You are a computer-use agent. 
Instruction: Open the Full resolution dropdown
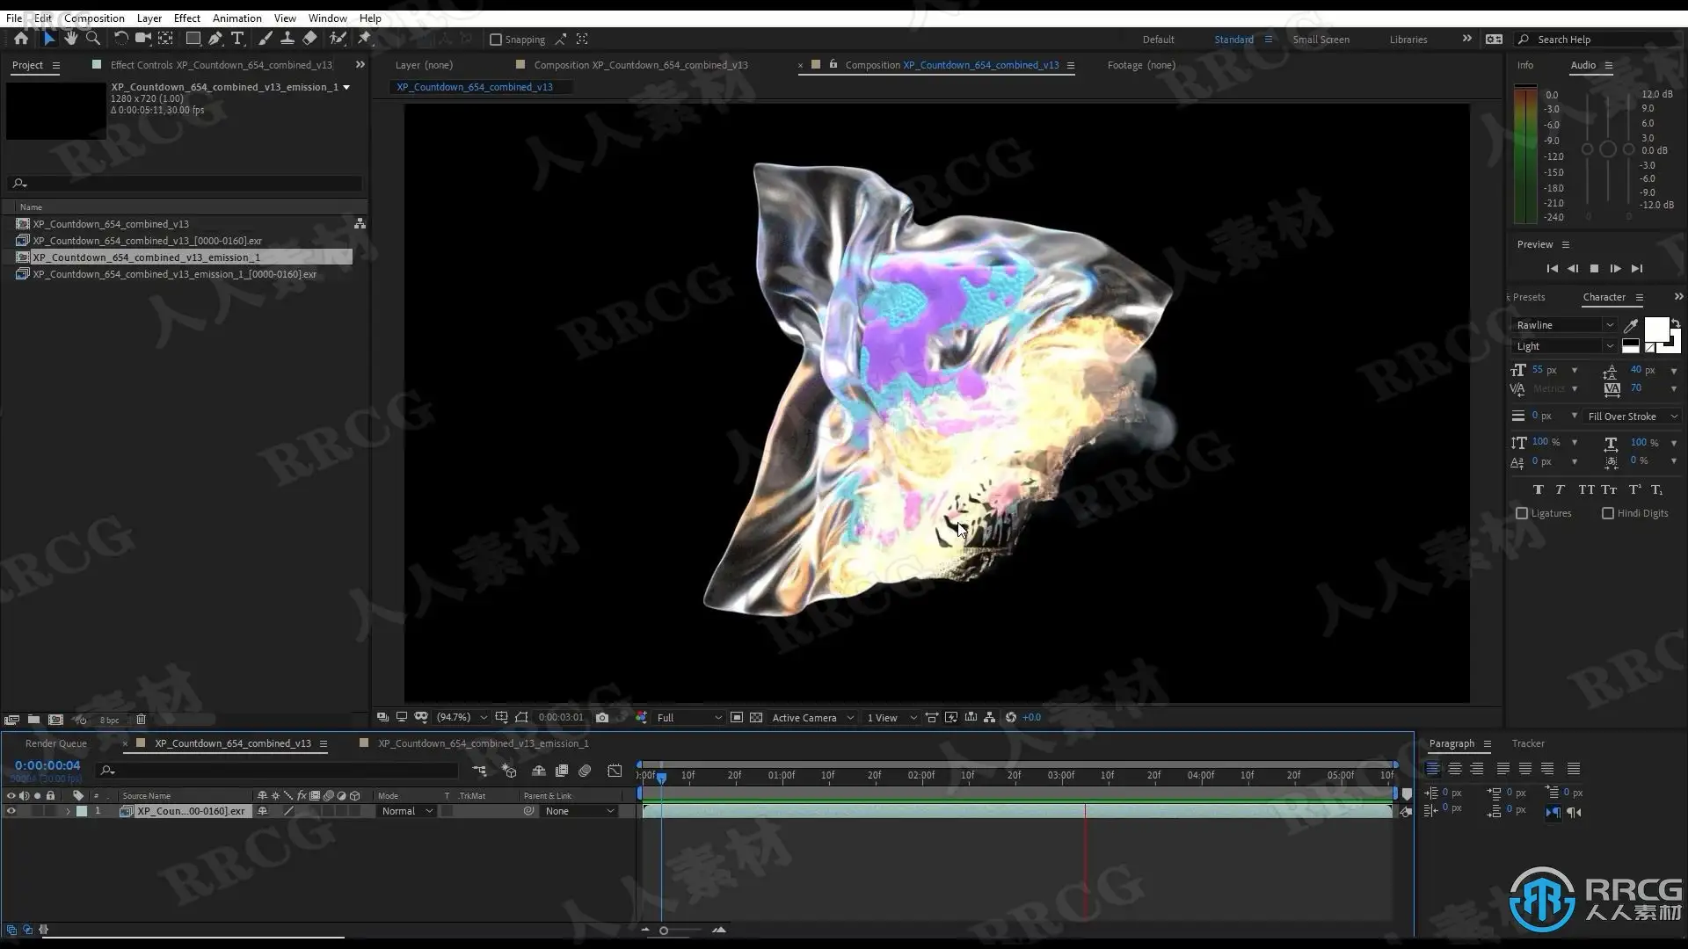689,718
